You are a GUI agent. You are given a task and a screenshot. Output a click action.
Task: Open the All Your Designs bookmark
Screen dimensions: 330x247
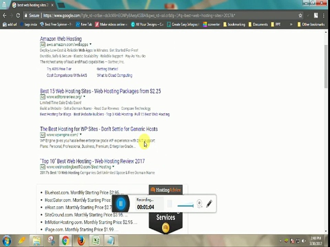147,25
